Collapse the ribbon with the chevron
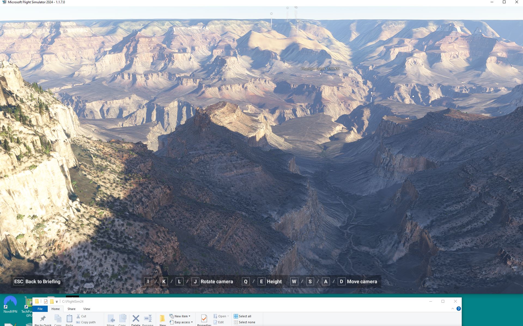 (452, 308)
